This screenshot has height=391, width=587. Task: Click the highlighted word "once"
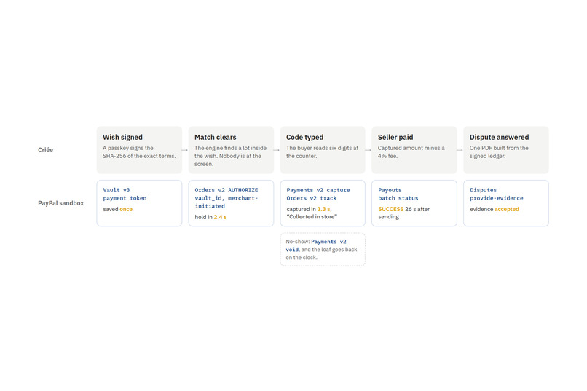(x=126, y=209)
